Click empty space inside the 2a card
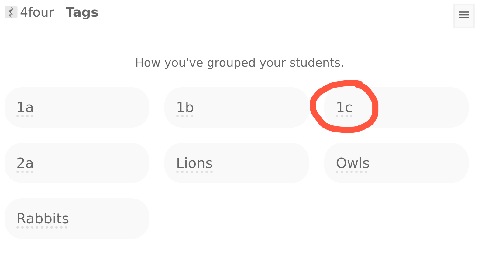 [x=97, y=163]
